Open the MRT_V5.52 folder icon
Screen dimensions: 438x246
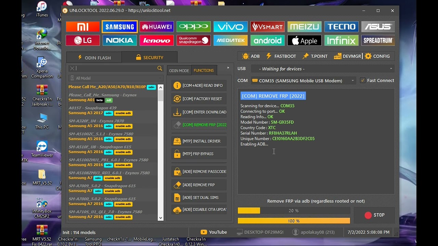[x=42, y=177]
